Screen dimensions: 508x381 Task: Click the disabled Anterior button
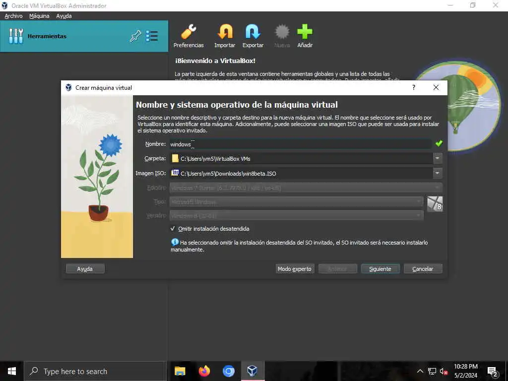click(337, 268)
